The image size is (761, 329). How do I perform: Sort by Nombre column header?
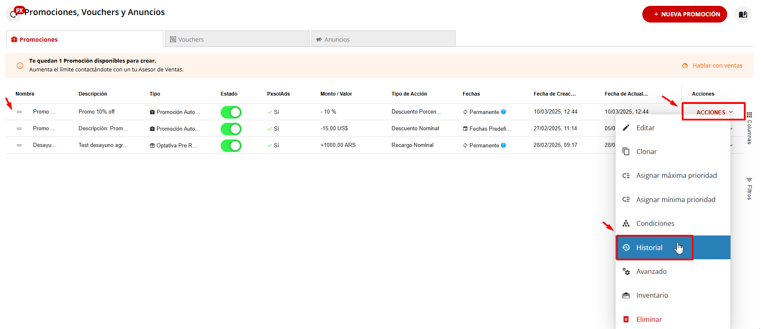(x=25, y=94)
